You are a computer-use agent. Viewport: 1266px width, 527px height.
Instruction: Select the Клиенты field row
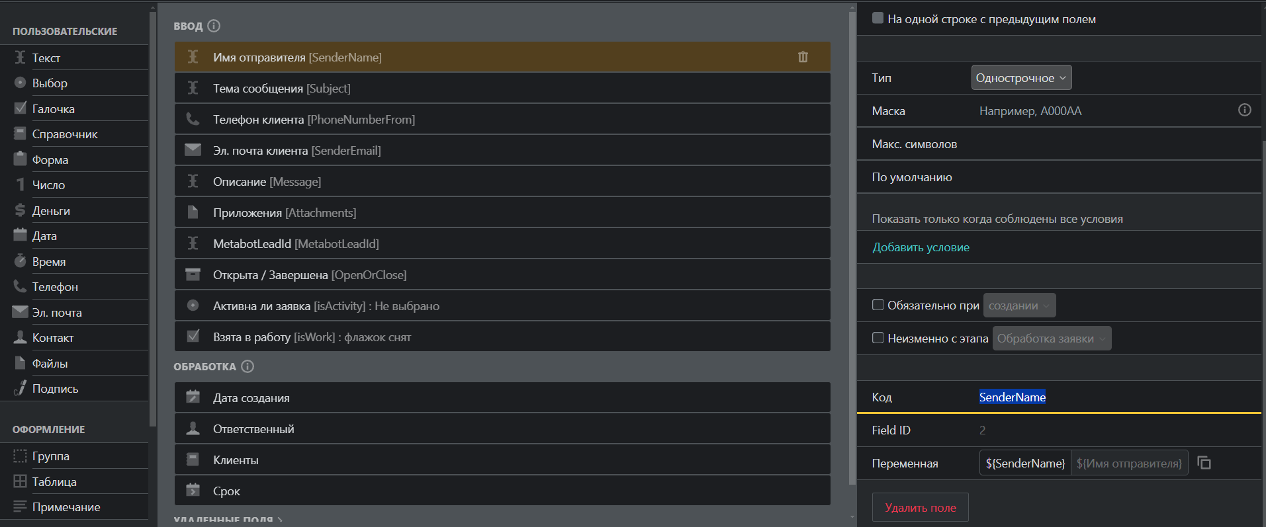(x=502, y=460)
